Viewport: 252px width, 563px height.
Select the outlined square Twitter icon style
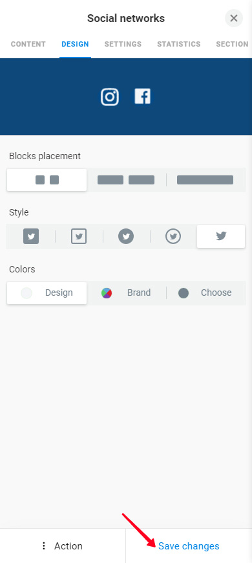point(79,237)
